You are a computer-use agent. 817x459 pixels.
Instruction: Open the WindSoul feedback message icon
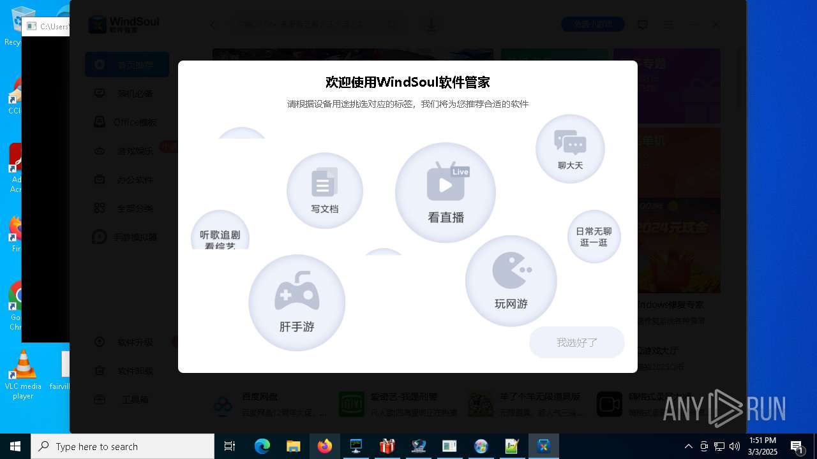[x=643, y=25]
